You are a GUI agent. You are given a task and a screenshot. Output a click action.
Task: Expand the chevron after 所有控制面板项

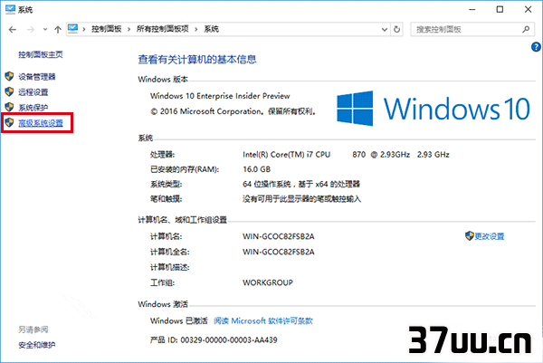196,29
